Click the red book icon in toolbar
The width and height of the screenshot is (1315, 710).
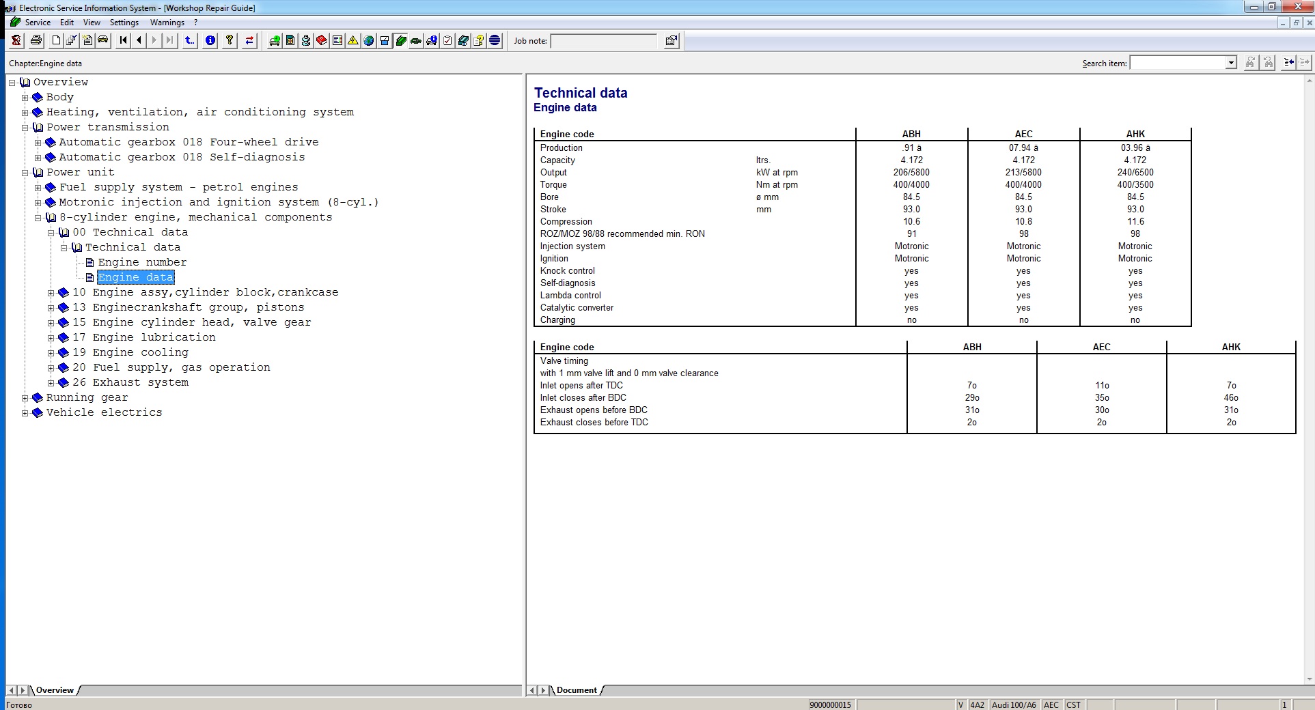point(321,41)
